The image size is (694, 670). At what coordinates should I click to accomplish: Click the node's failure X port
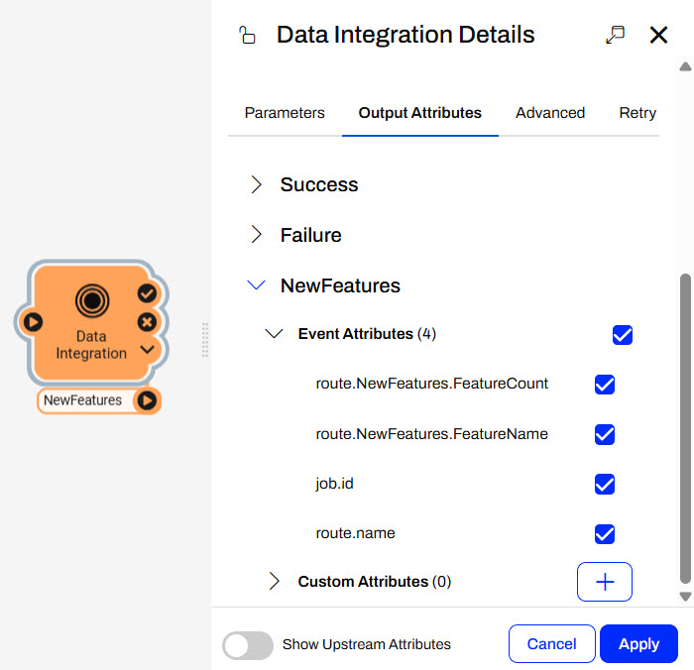(147, 322)
